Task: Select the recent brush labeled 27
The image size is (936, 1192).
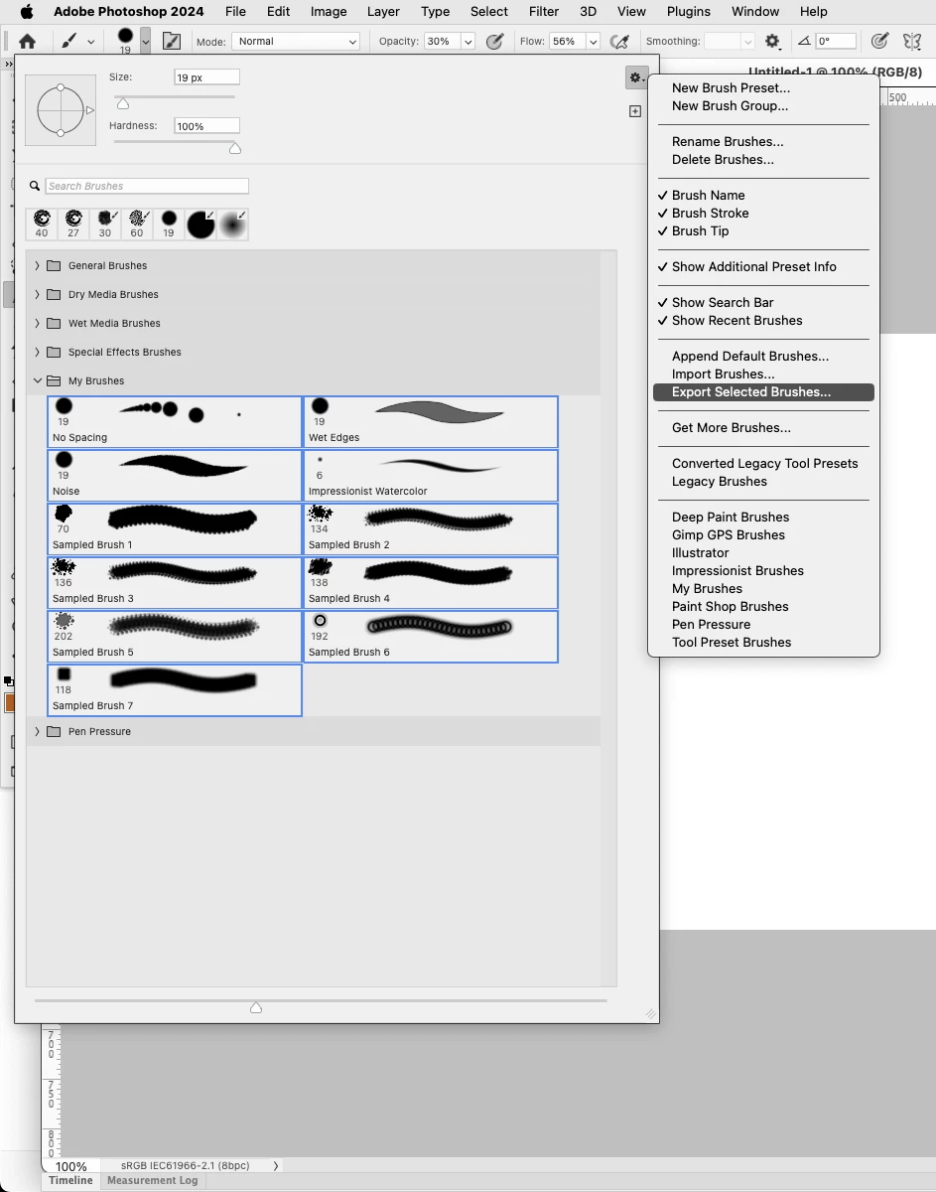Action: tap(73, 223)
